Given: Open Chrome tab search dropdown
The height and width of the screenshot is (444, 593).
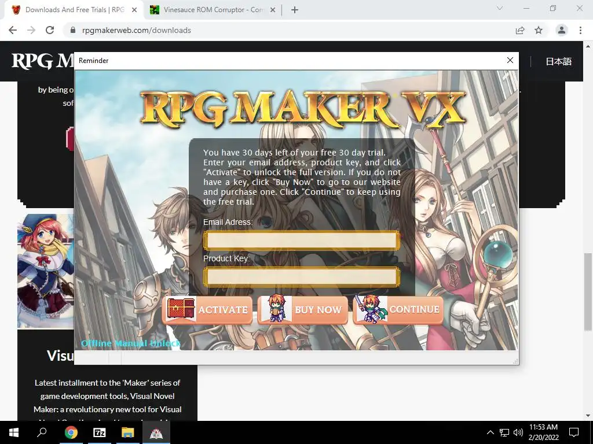Looking at the screenshot, I should click(500, 8).
